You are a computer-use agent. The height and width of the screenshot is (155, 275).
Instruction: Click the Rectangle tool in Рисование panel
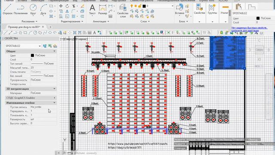coord(51,6)
